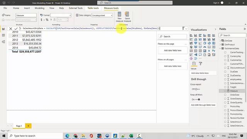247x139 pixels.
Task: Toggle the Cross-report switch
Action: 197,89
